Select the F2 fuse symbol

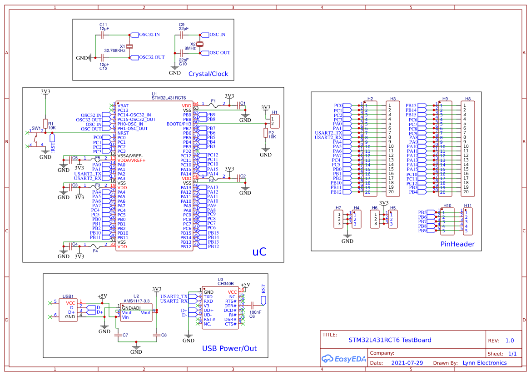213,178
